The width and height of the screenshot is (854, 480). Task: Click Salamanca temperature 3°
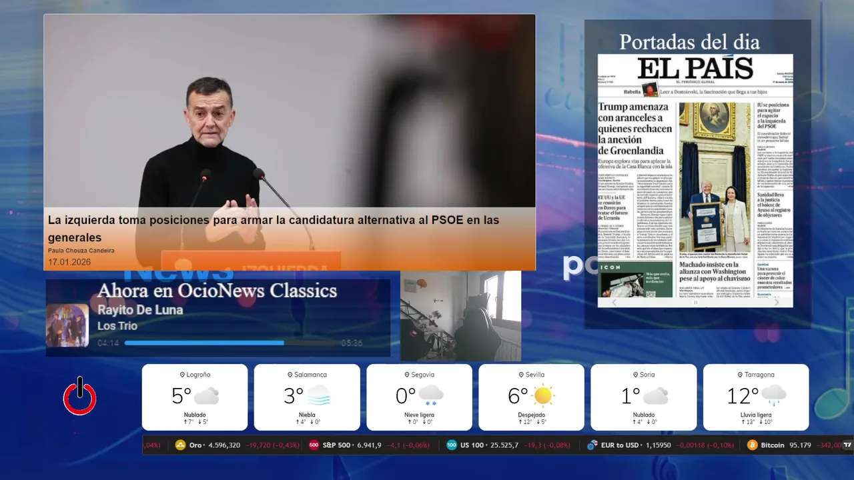294,396
